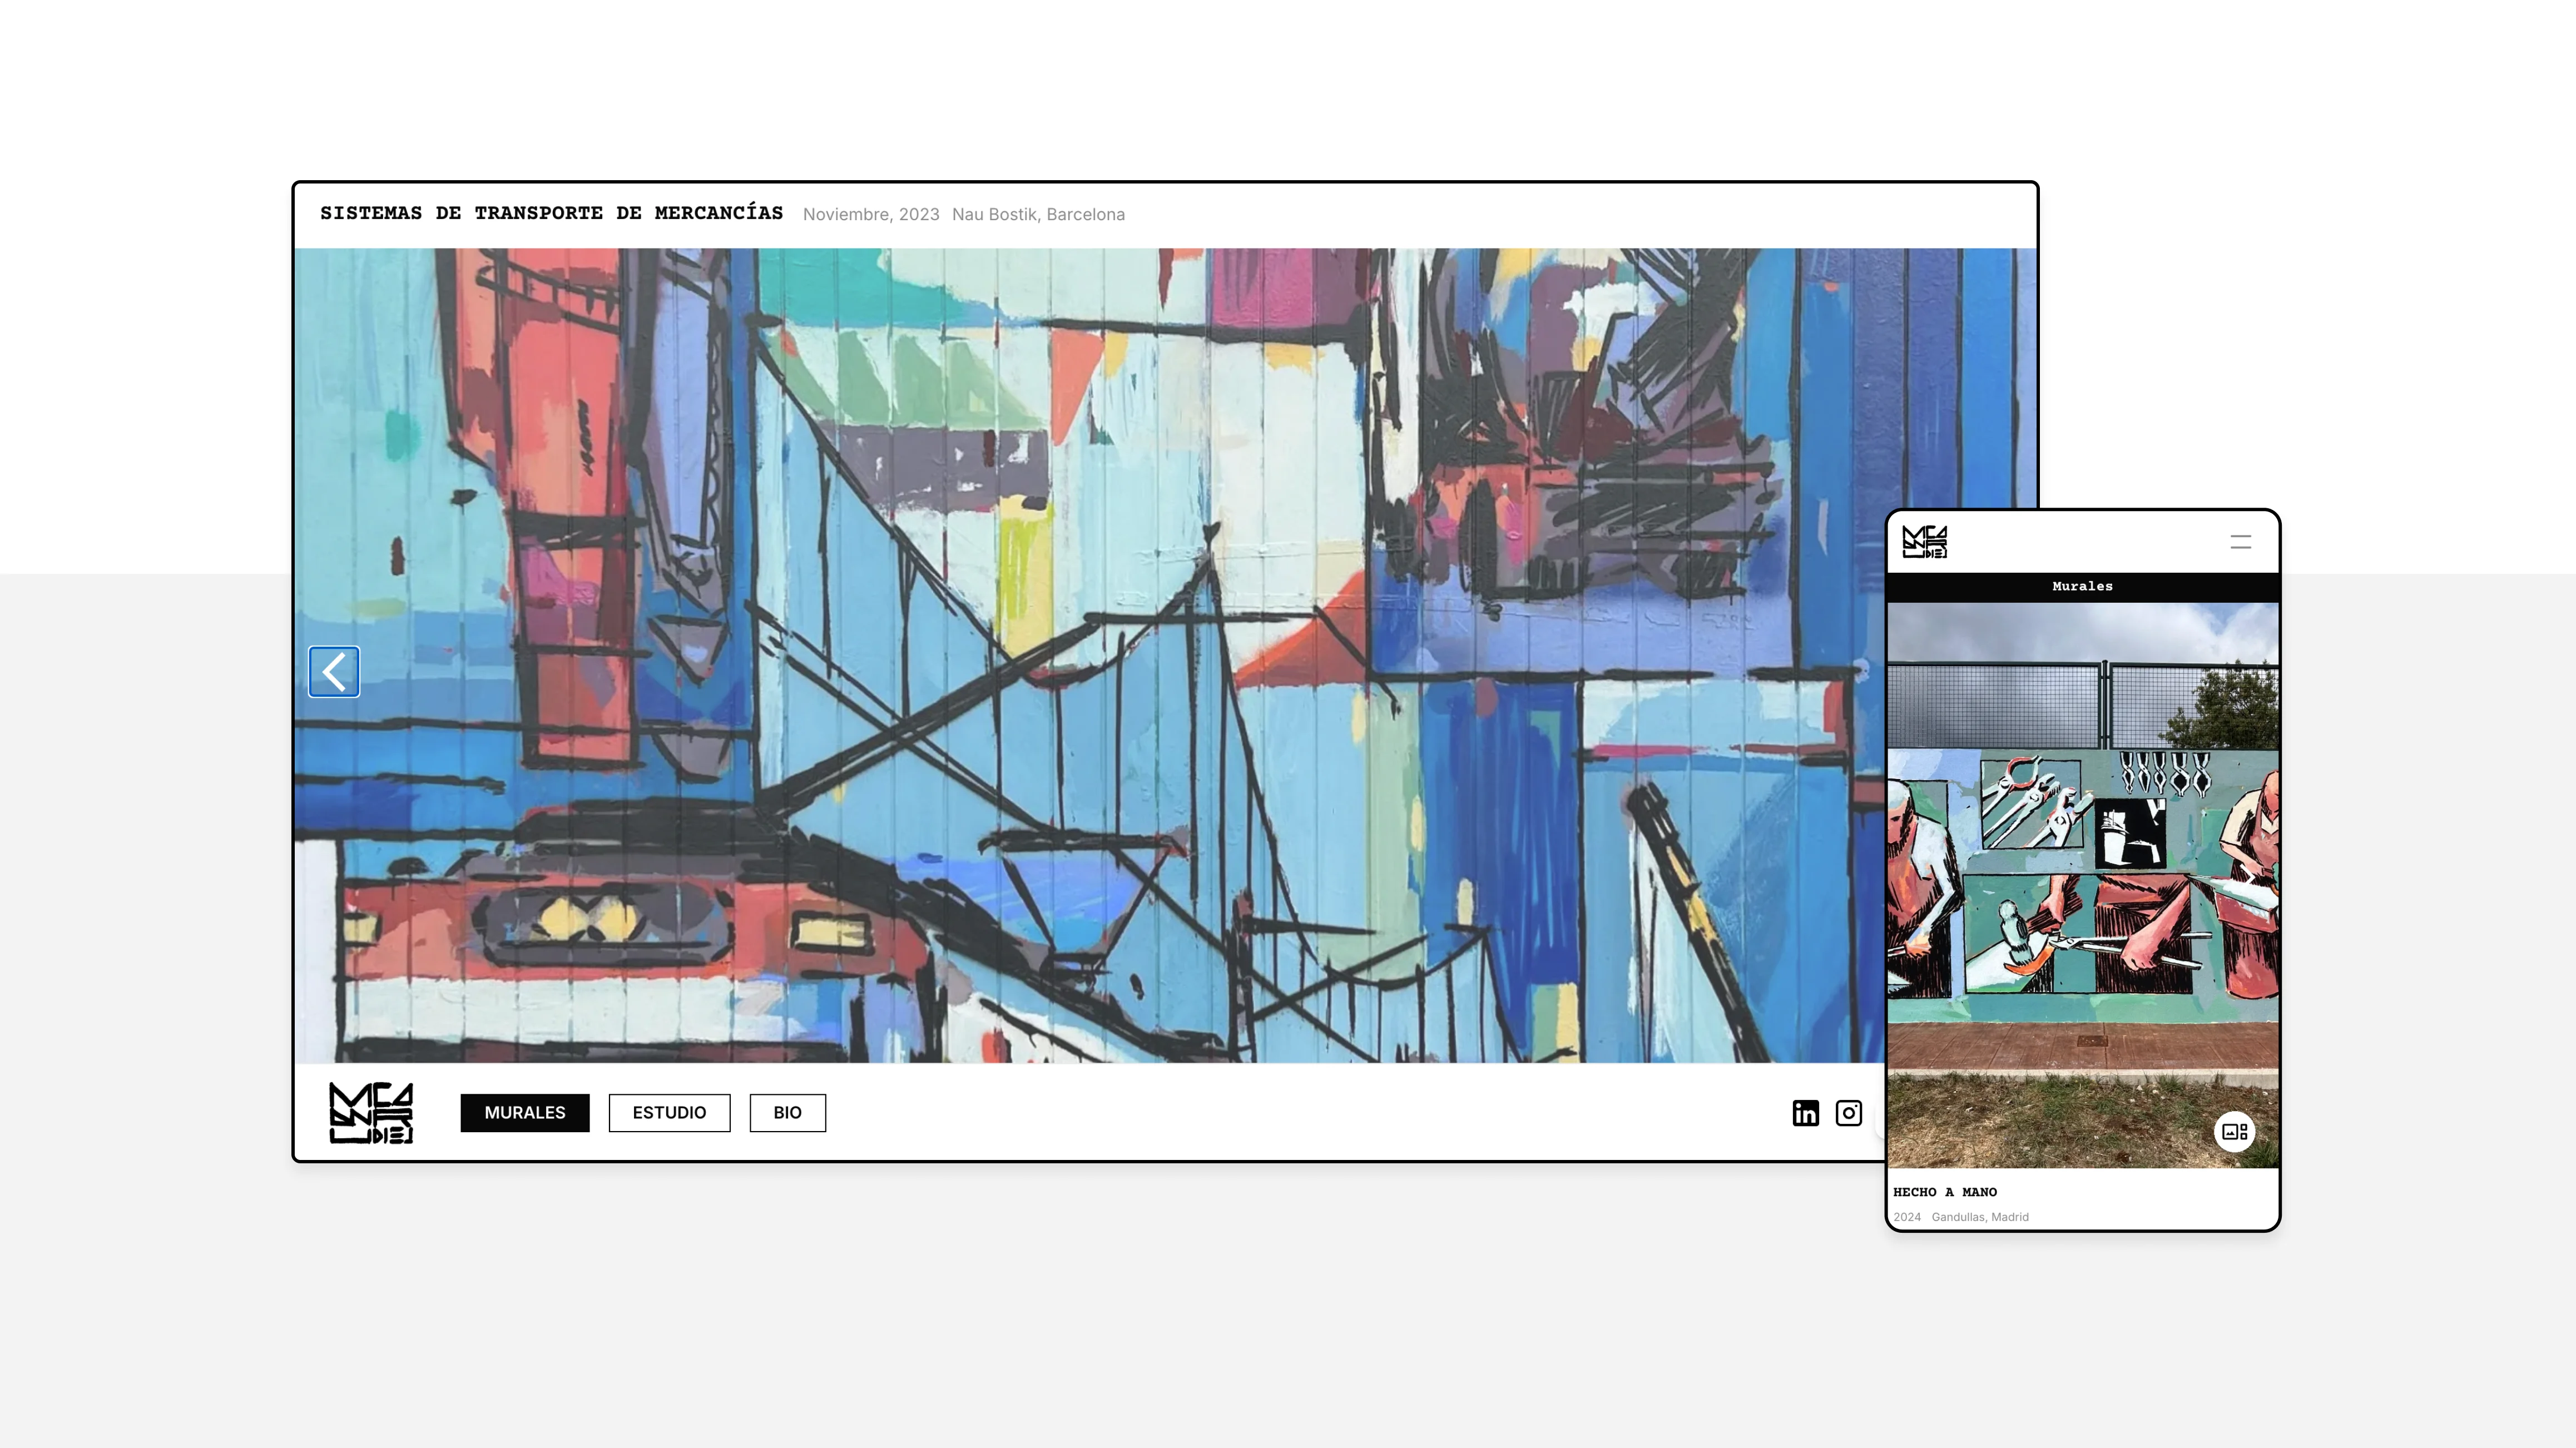
Task: Click the 'Nau Bostik, Barcelona' location text
Action: click(1038, 214)
